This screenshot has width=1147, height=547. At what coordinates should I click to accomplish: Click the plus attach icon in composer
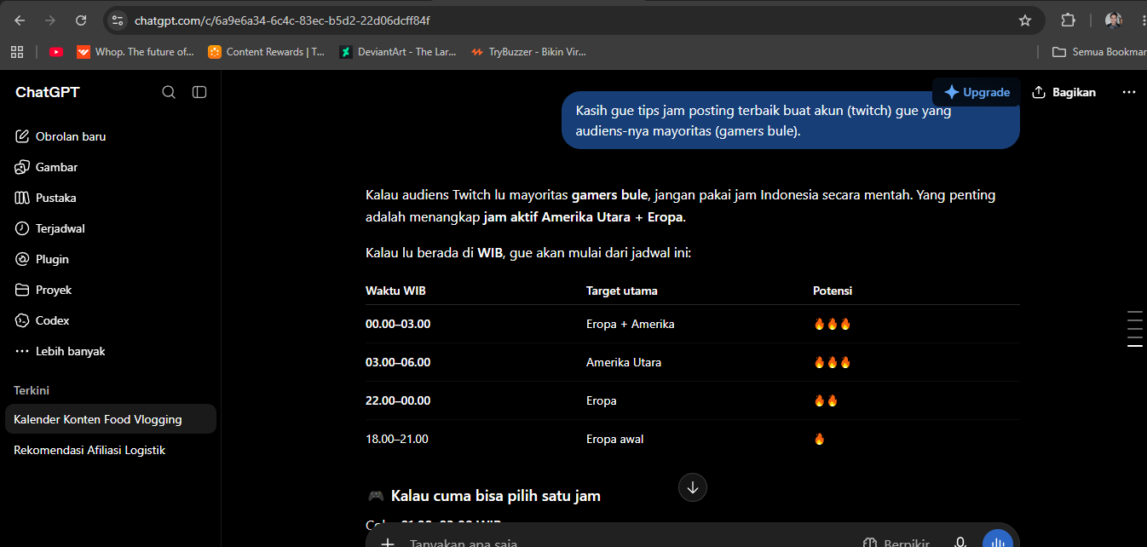pos(388,543)
